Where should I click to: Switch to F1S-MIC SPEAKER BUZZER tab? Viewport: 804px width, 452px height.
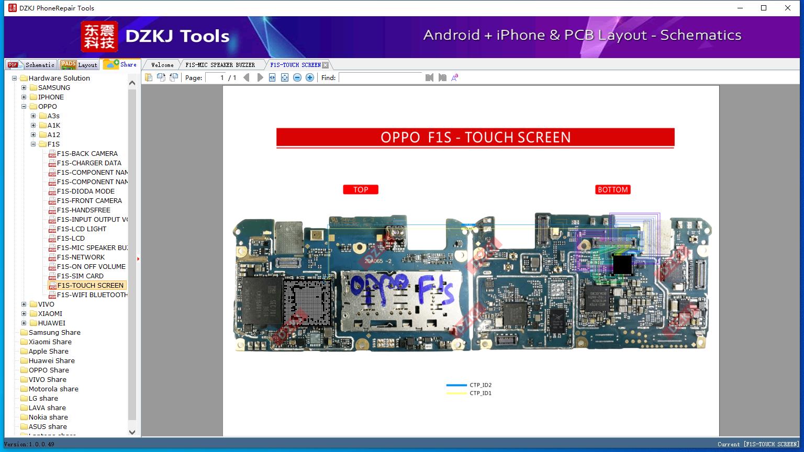click(220, 65)
